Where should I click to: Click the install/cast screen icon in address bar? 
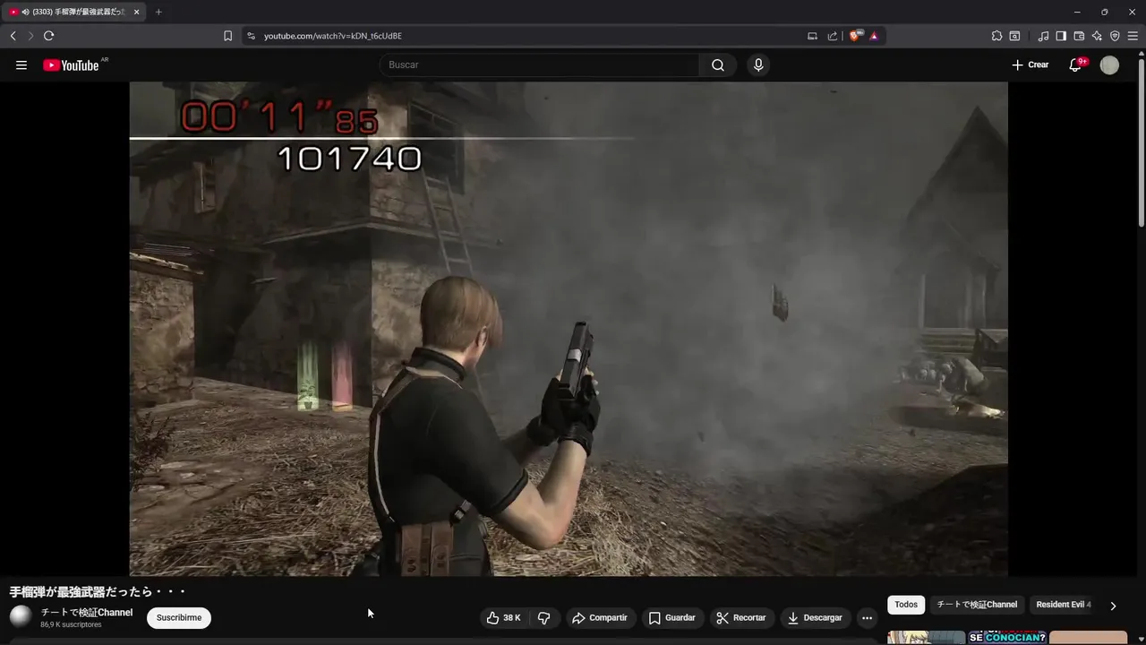812,36
